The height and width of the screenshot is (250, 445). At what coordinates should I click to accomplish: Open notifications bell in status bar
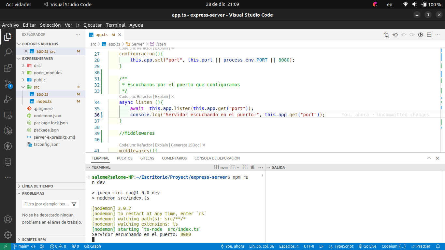point(438,246)
